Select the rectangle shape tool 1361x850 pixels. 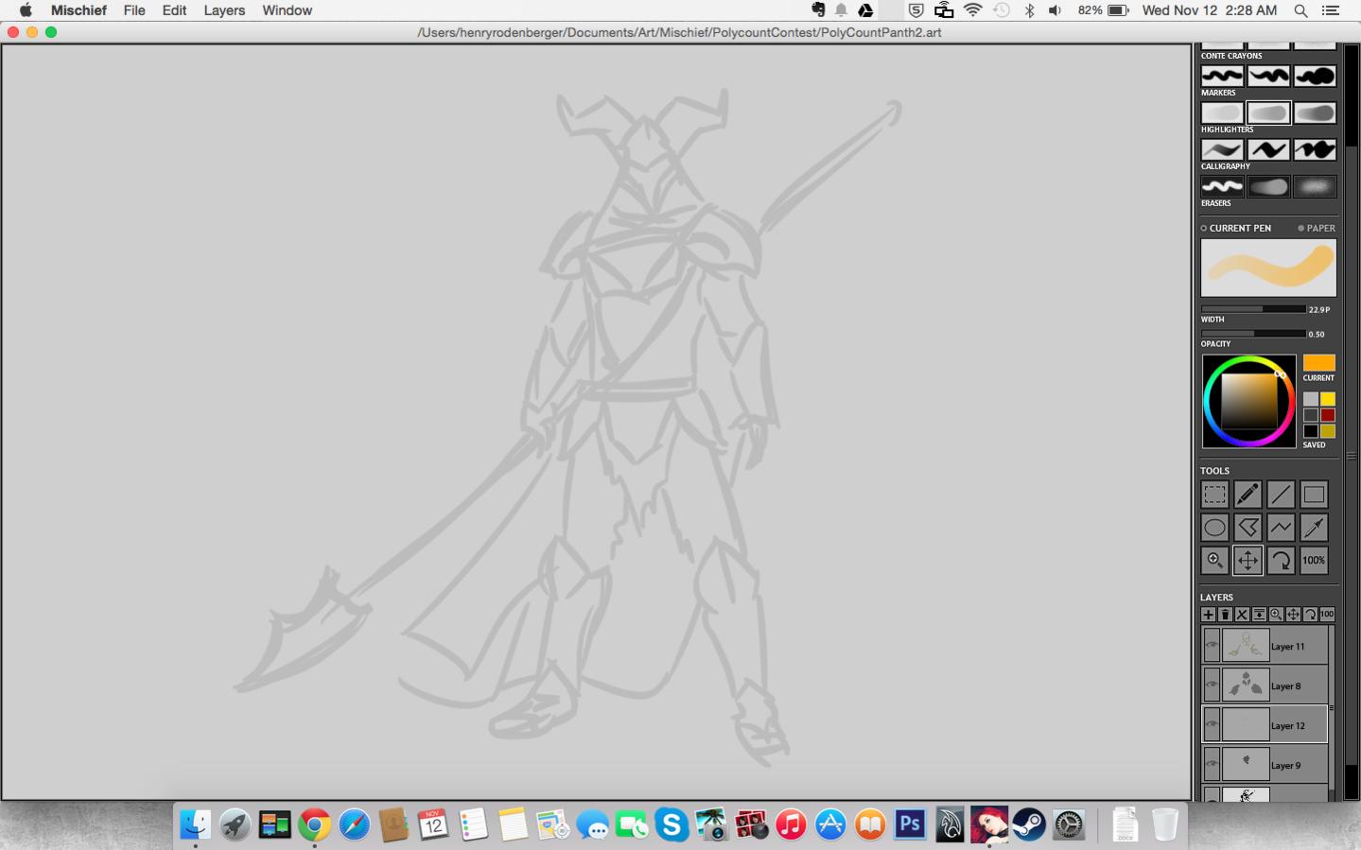click(x=1314, y=494)
